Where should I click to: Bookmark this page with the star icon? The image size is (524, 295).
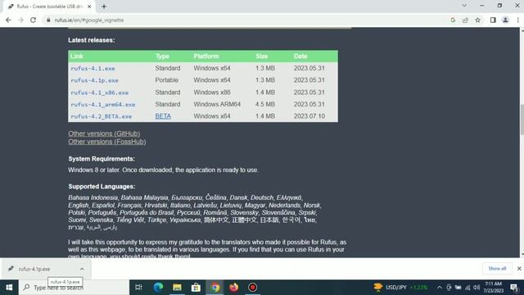pos(478,20)
